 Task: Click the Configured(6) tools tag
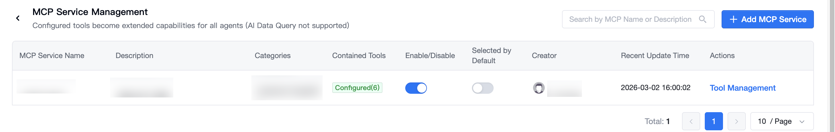[357, 88]
